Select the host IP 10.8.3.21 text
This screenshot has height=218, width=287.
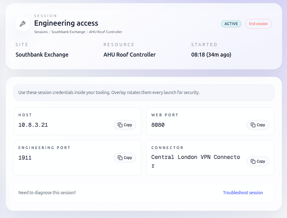(33, 125)
